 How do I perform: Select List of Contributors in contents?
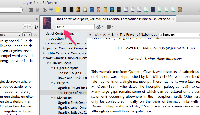pyautogui.click(x=59, y=34)
